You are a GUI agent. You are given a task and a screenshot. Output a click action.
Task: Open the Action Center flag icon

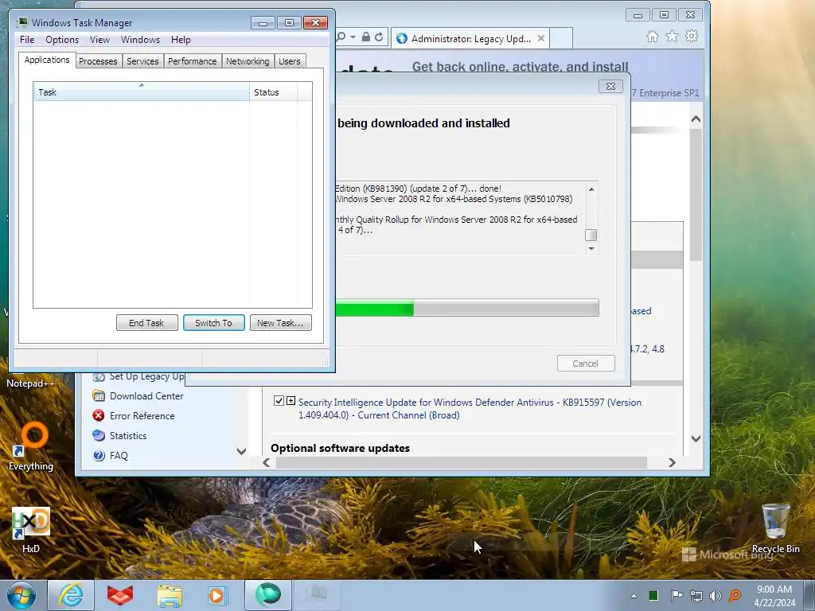point(676,595)
